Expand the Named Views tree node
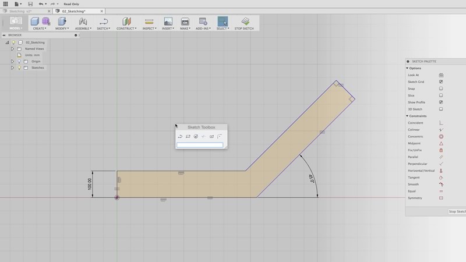This screenshot has height=262, width=466. point(12,49)
